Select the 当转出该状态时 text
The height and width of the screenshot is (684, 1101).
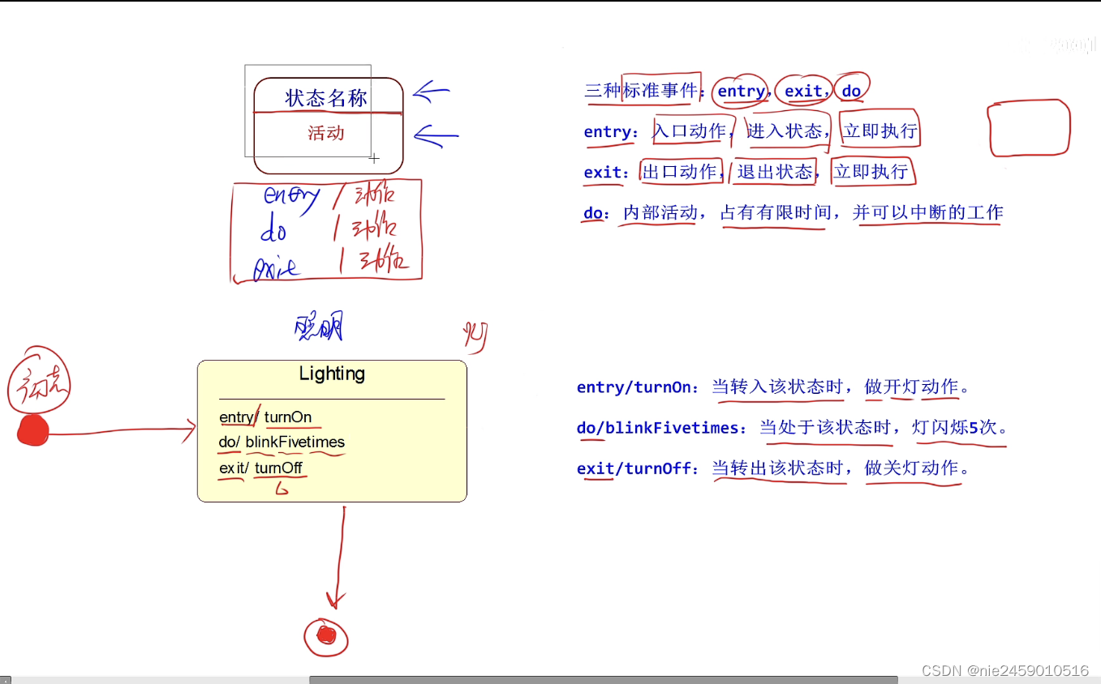[777, 468]
